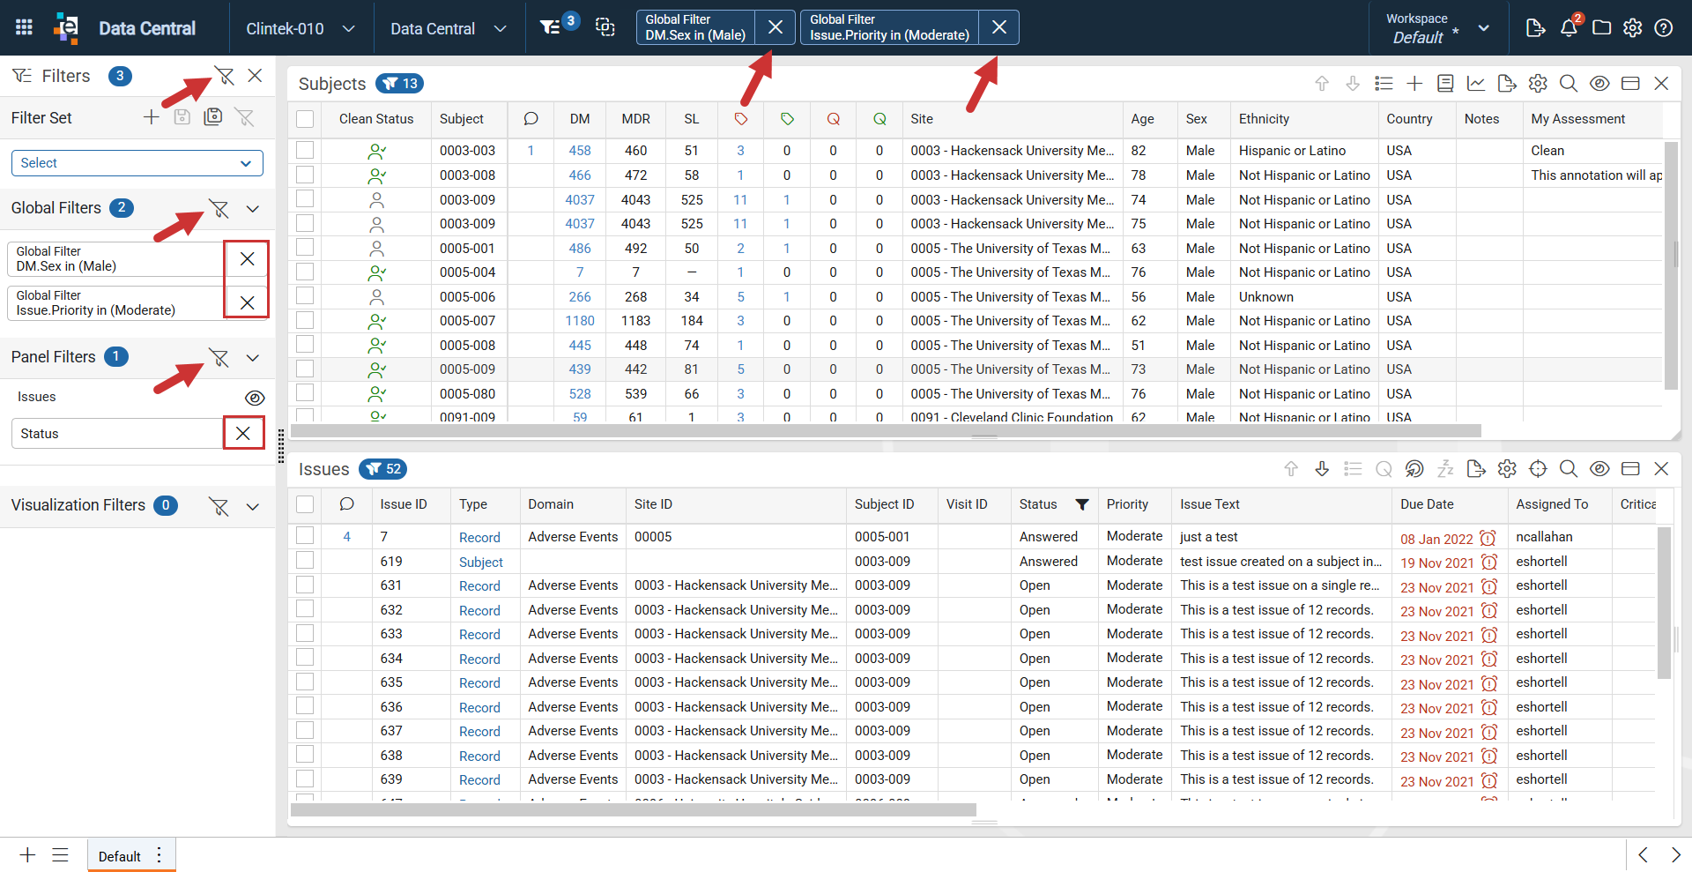Check the box for subject 0003-003
Screen dimensions: 1692x872
click(305, 150)
